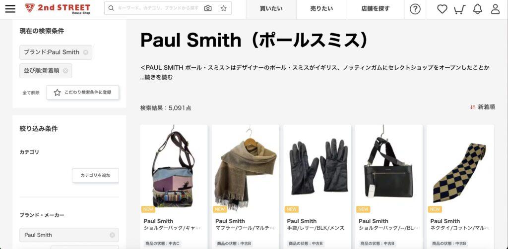Image resolution: width=508 pixels, height=249 pixels.
Task: Open favorites heart icon in header
Action: click(x=442, y=9)
